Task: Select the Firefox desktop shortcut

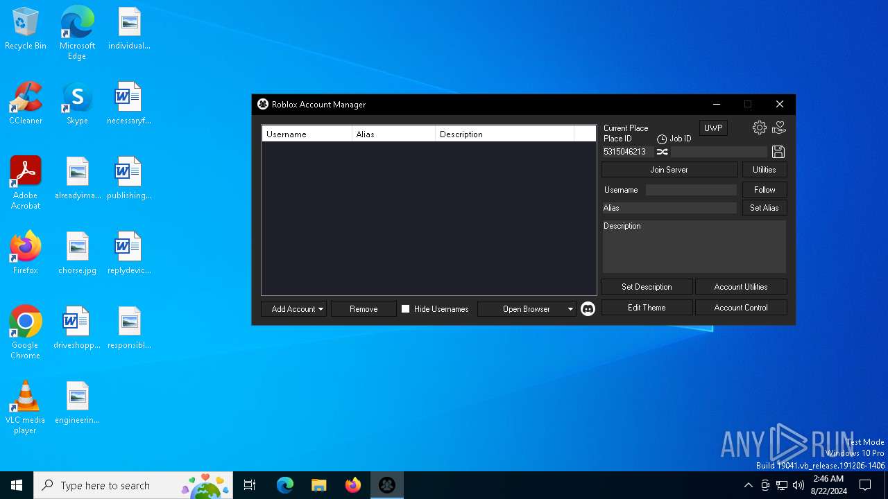Action: coord(26,254)
